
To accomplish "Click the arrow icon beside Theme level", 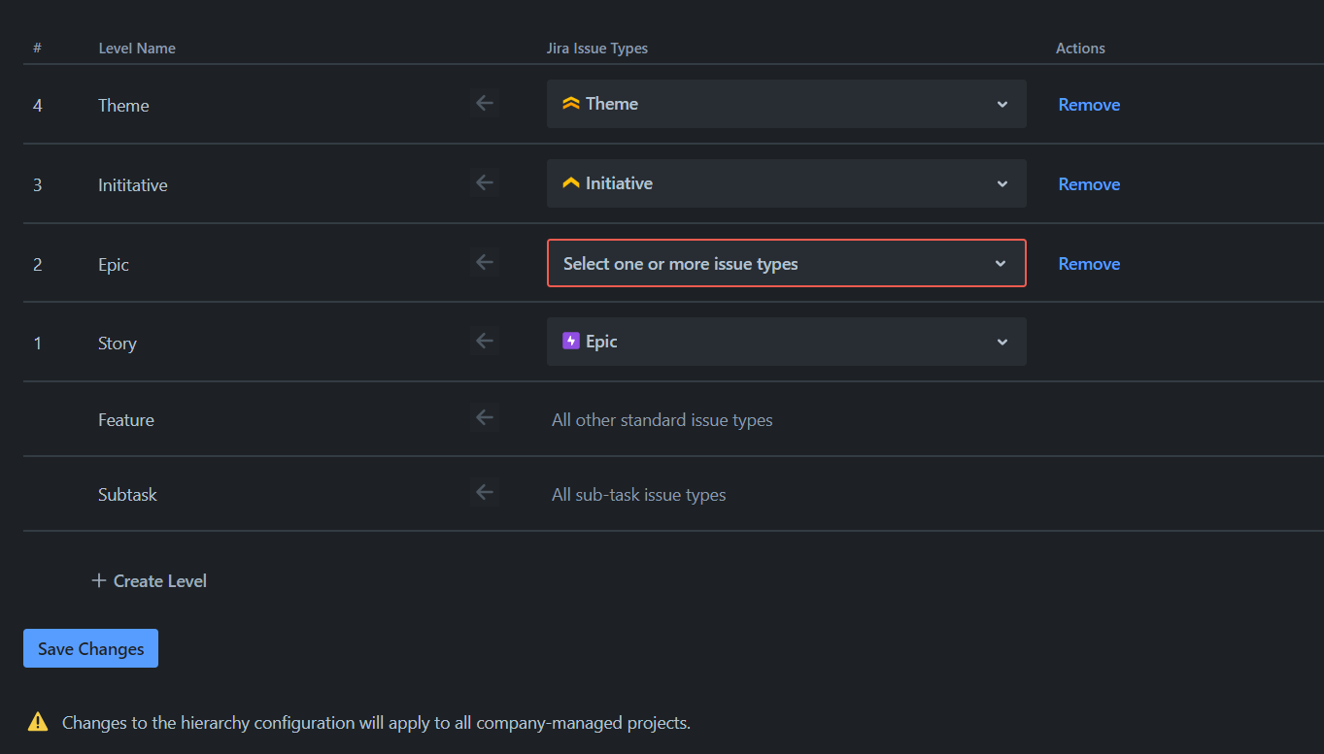I will coord(485,103).
